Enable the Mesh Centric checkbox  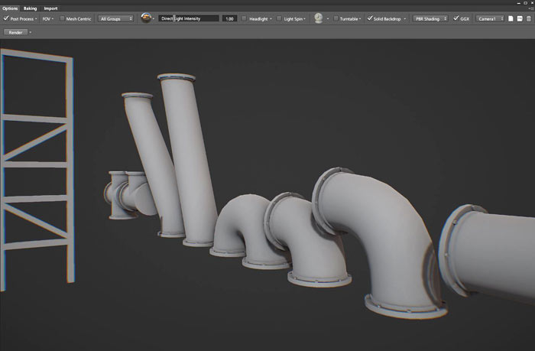coord(63,18)
